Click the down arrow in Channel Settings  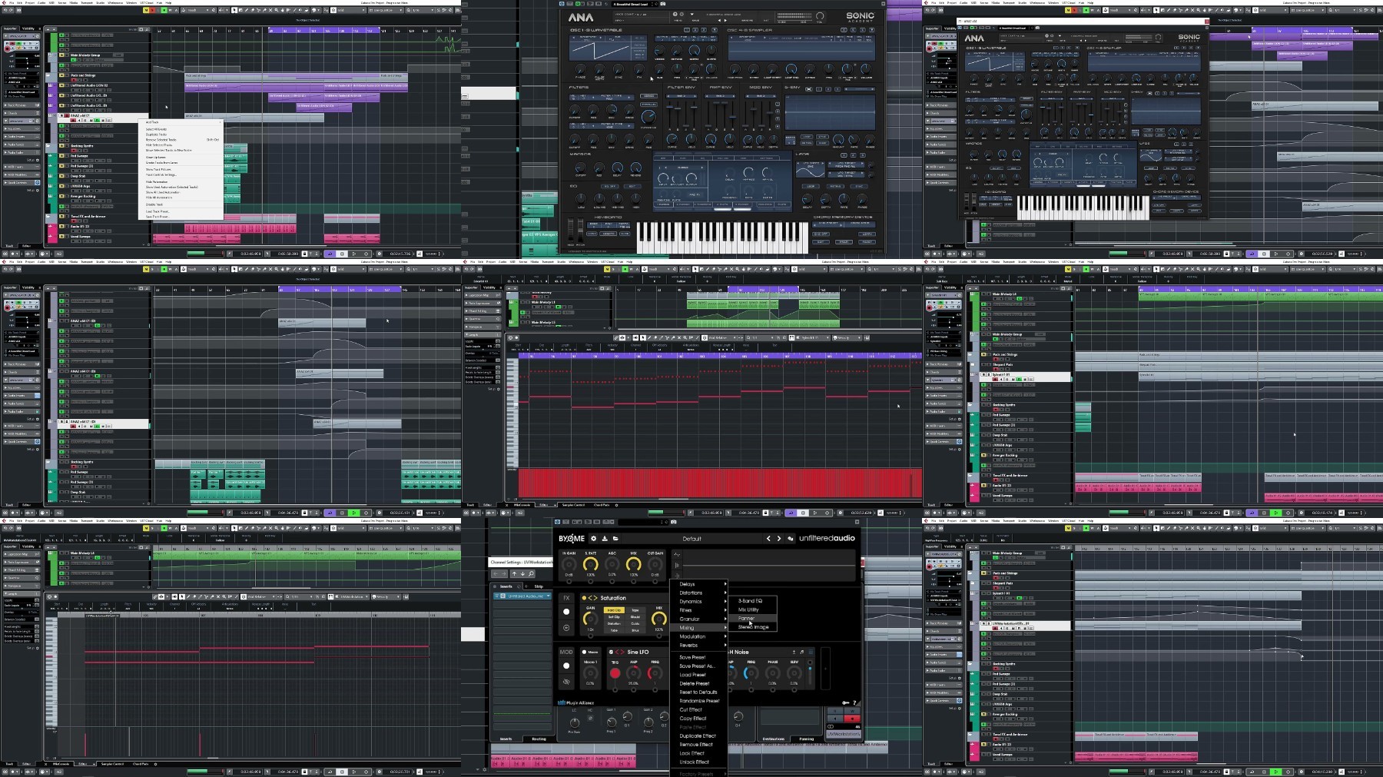522,574
